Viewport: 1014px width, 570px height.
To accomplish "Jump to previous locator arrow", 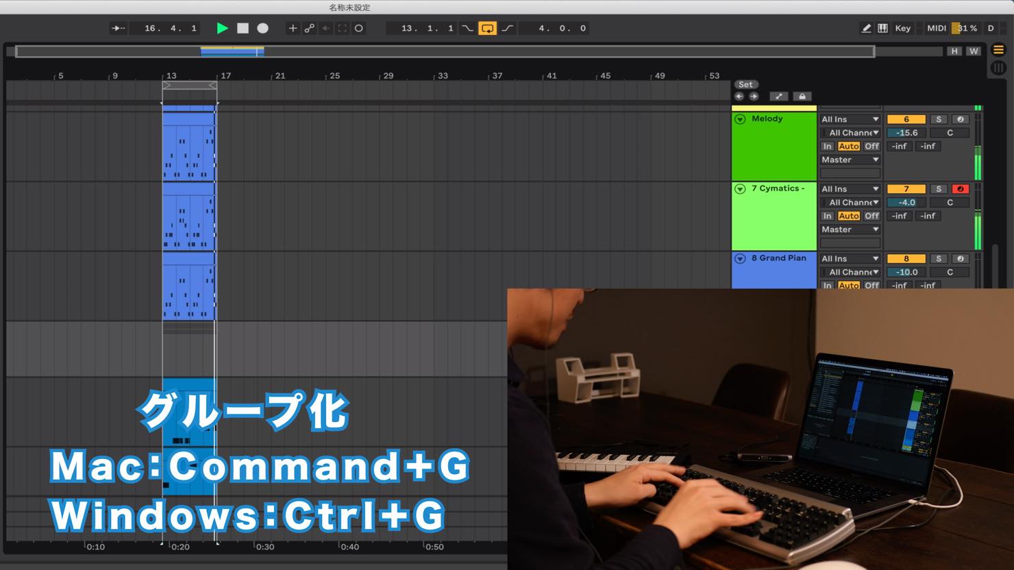I will [739, 96].
